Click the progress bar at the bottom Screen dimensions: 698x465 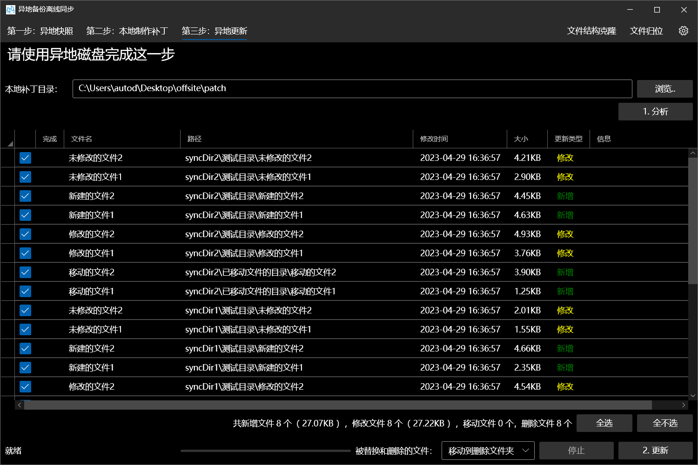(265, 451)
